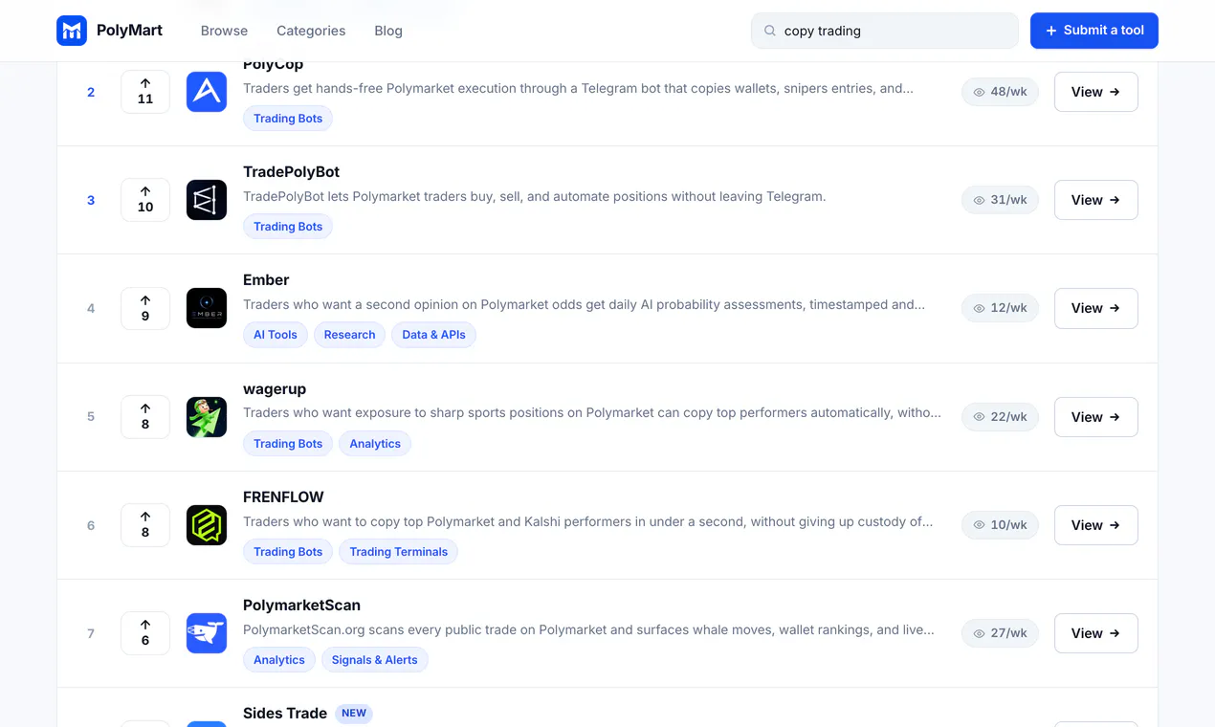Open the wagerup title
Viewport: 1215px width, 727px height.
coord(275,389)
